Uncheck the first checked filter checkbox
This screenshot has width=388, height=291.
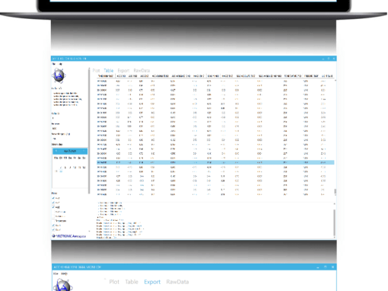click(x=53, y=198)
